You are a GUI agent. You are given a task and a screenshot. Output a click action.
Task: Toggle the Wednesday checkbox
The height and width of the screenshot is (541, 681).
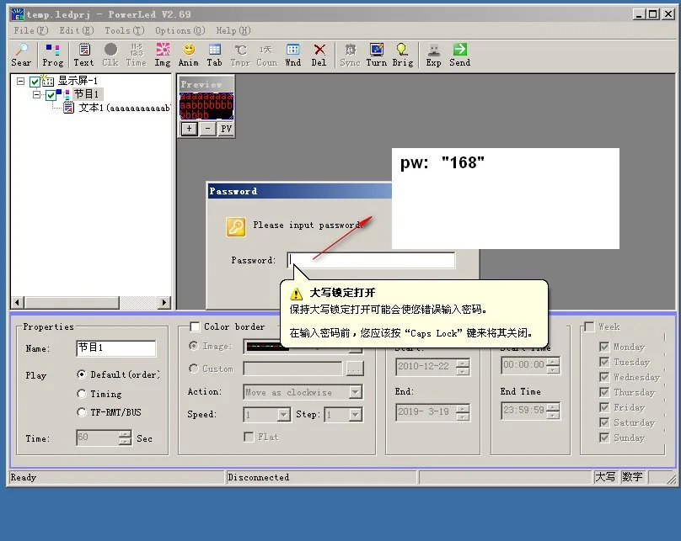click(x=604, y=377)
